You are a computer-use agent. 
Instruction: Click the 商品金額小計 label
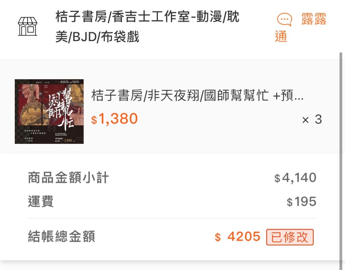[68, 178]
